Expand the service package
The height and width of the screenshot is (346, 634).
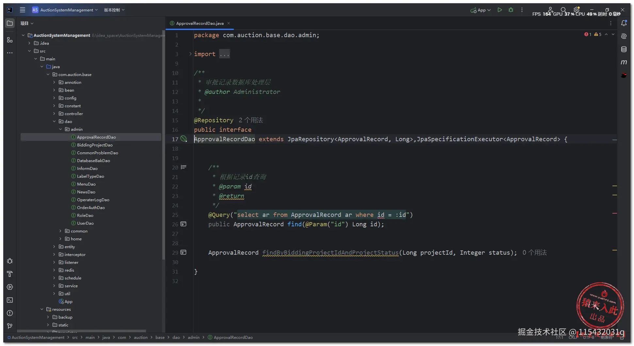pos(54,286)
